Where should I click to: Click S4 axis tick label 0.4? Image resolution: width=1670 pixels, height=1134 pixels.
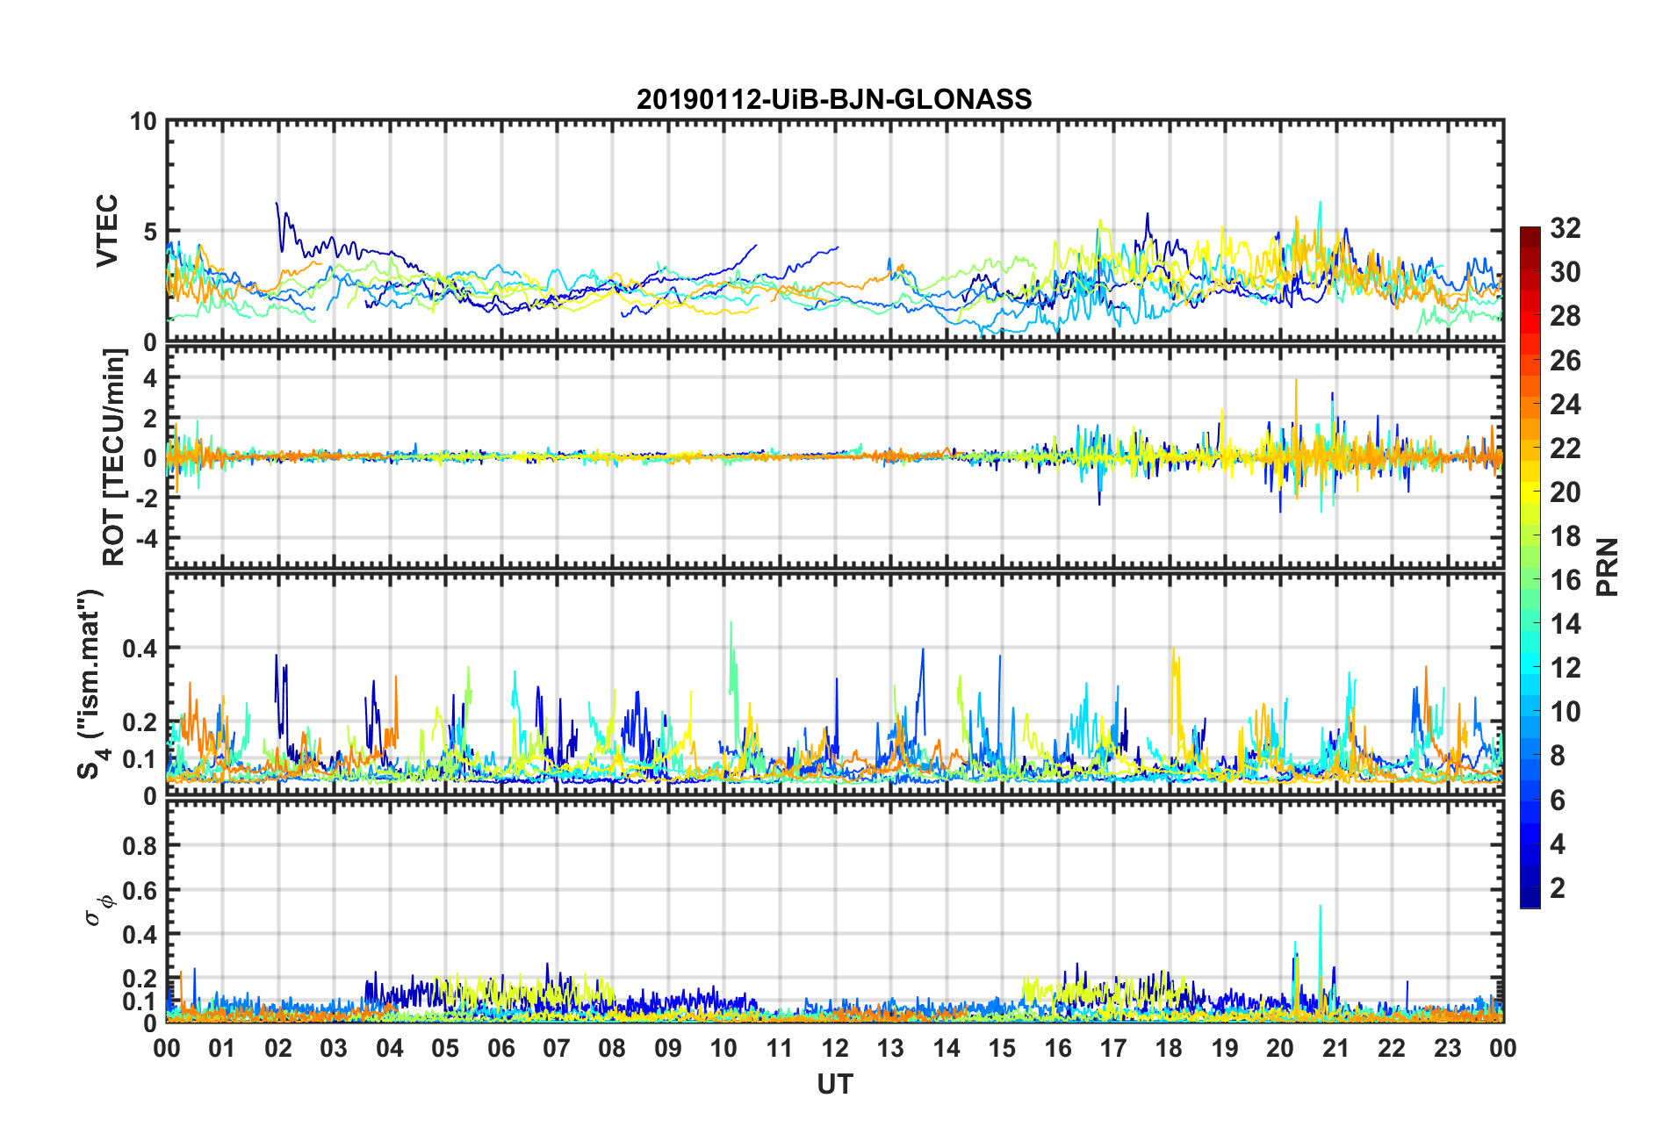tap(140, 649)
